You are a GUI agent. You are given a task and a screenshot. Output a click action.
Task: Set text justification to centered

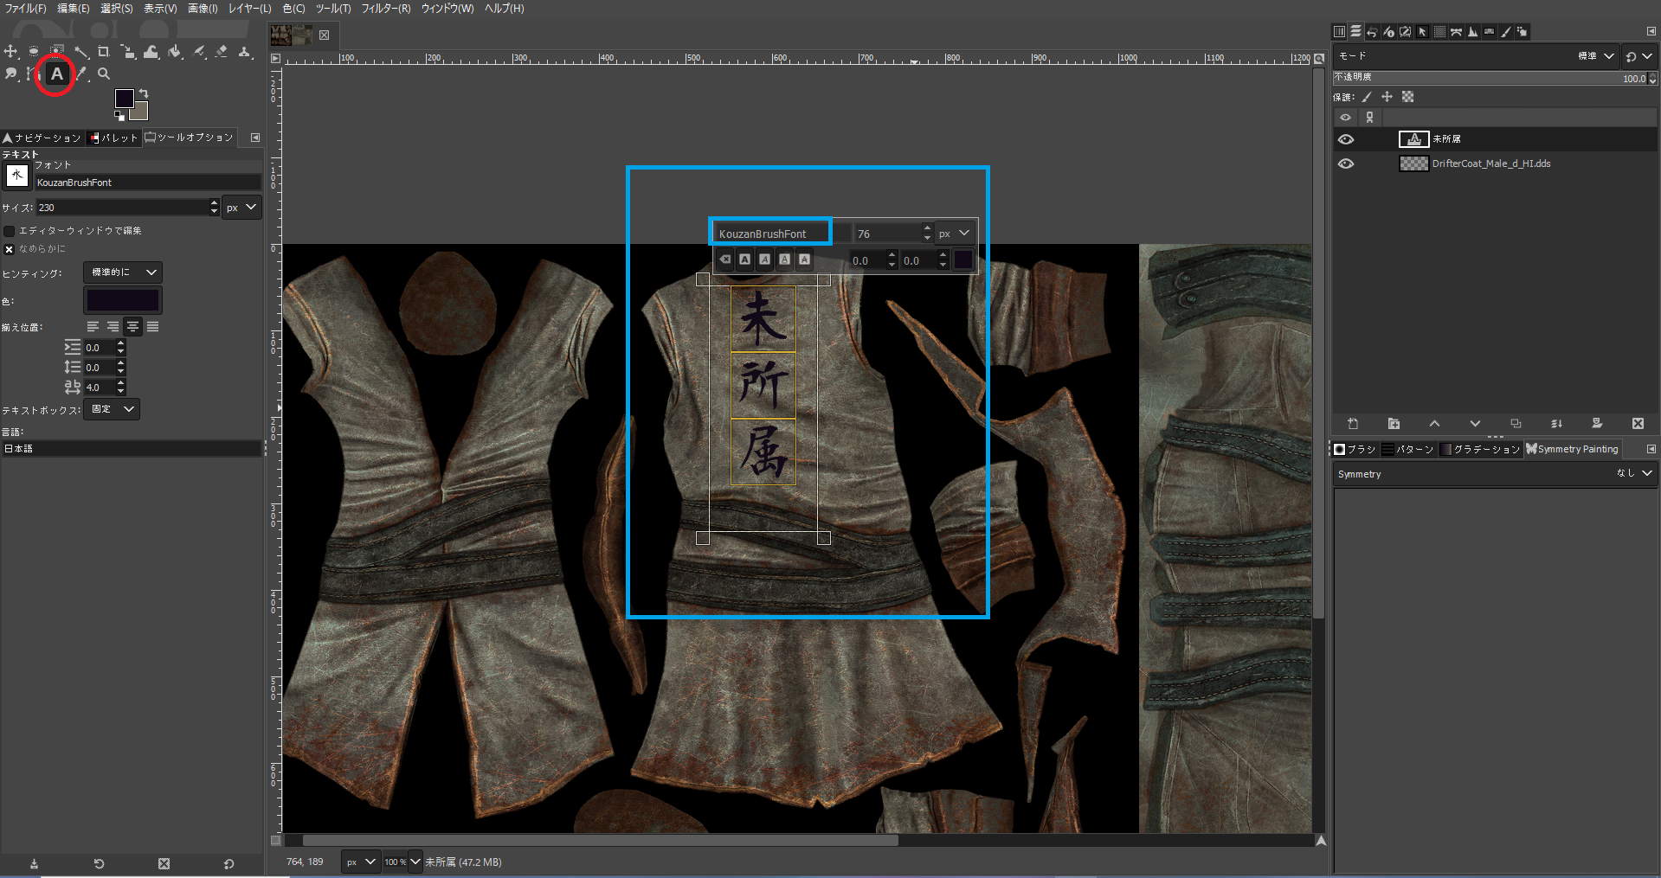[132, 327]
